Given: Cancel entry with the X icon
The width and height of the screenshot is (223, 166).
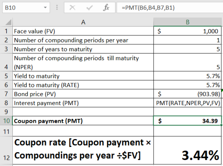Looking at the screenshot, I should coord(72,8).
